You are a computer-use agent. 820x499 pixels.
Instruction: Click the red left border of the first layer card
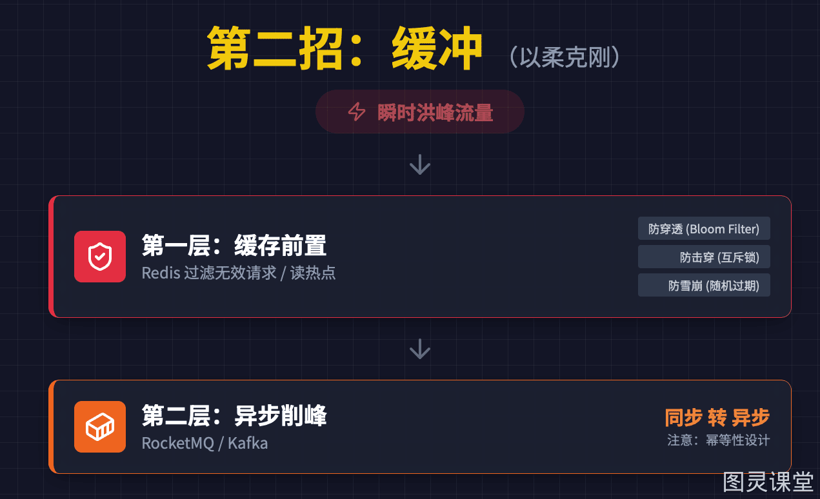(x=51, y=257)
